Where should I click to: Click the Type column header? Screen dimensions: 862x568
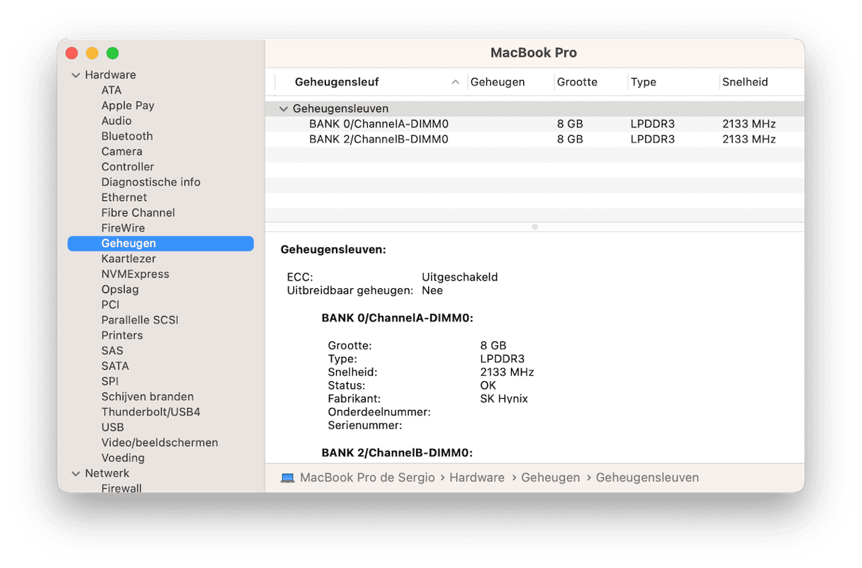(x=643, y=82)
